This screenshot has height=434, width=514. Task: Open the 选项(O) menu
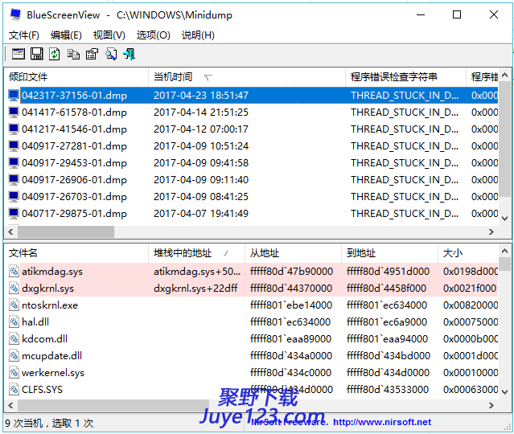(x=153, y=35)
